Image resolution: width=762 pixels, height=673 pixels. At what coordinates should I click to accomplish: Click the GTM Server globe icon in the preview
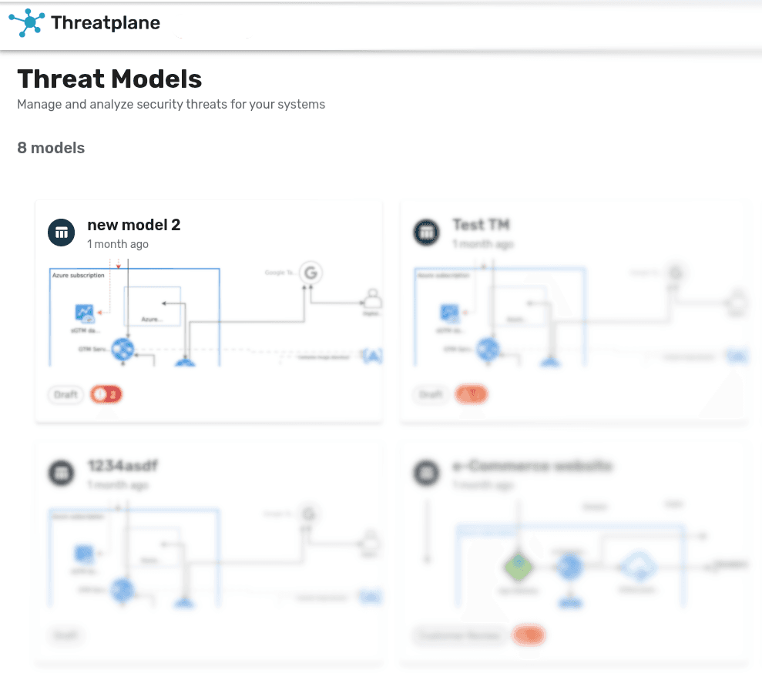pyautogui.click(x=121, y=349)
